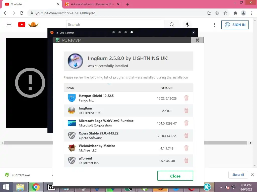This screenshot has width=257, height=192.
Task: Click the address bar URL
Action: [x=65, y=13]
